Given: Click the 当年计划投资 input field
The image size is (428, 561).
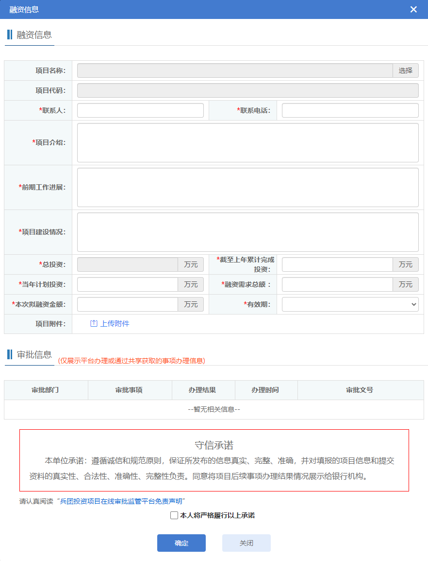Looking at the screenshot, I should (127, 284).
